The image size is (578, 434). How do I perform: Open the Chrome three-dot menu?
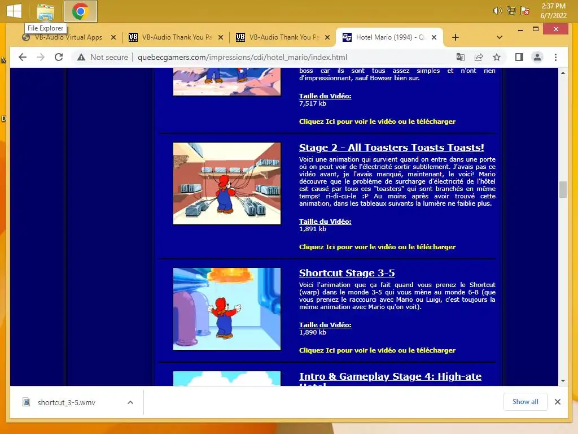(x=555, y=57)
